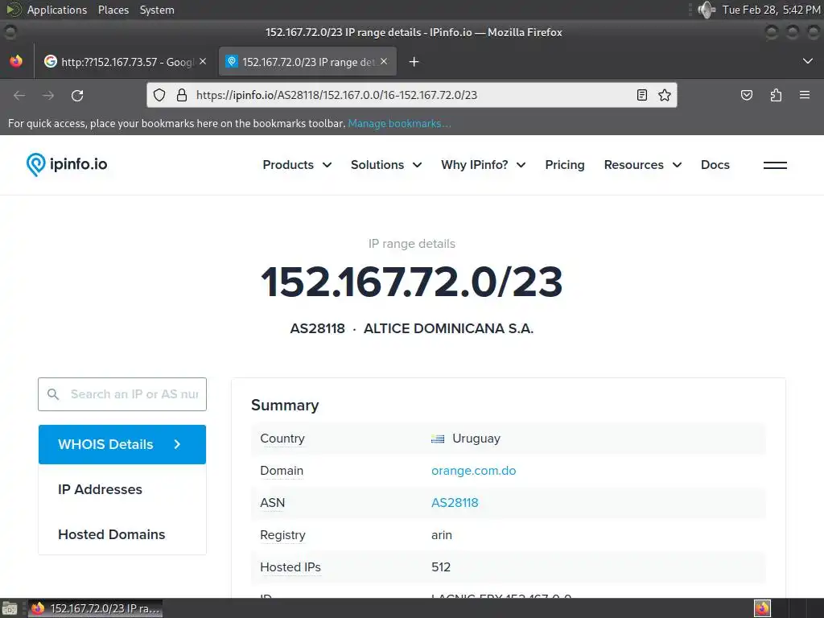824x618 pixels.
Task: Click the volume speaker icon
Action: point(707,10)
